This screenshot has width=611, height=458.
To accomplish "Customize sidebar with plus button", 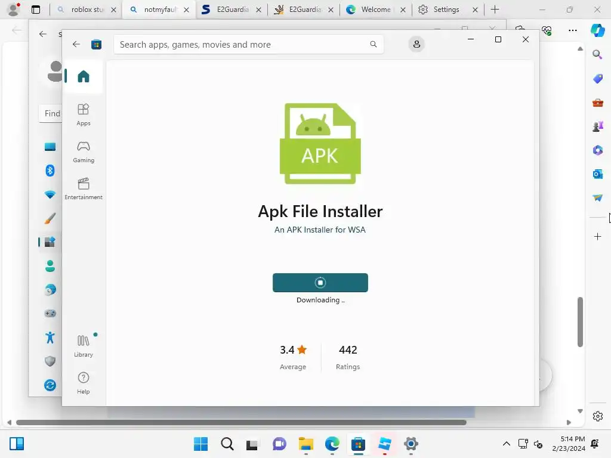I will click(598, 236).
